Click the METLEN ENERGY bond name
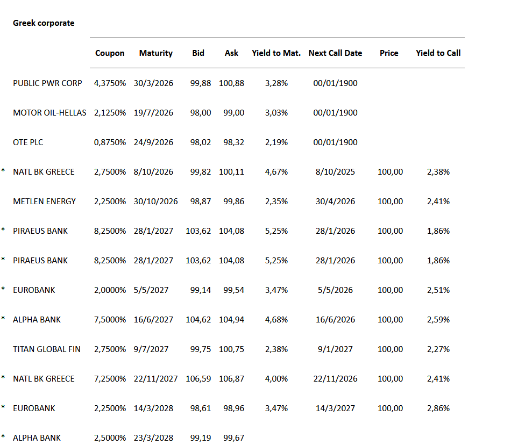Screen dimensions: 525x445 45,202
